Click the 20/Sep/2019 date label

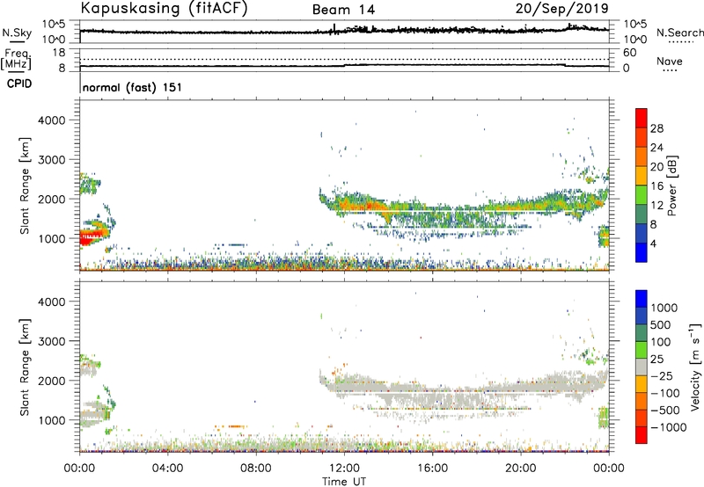coord(562,9)
